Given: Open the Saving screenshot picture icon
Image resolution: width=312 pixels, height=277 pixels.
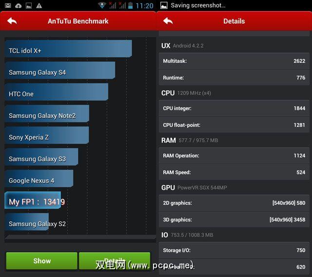Looking at the screenshot, I should point(164,5).
